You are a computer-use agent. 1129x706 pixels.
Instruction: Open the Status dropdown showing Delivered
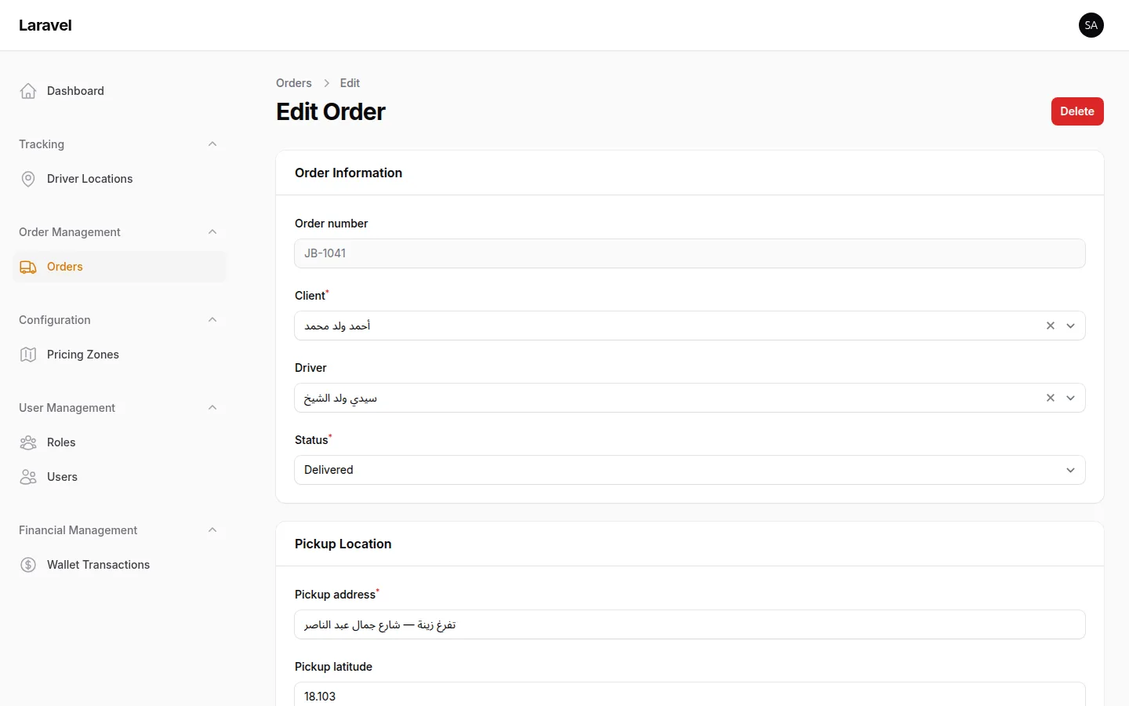click(x=690, y=470)
